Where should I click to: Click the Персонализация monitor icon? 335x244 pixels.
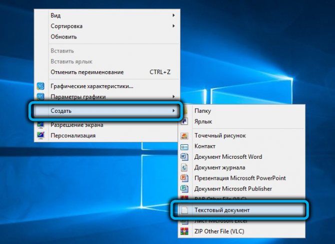pos(40,135)
